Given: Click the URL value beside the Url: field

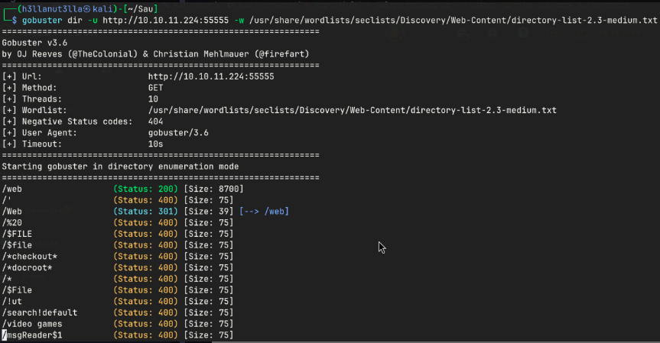Looking at the screenshot, I should tap(211, 77).
